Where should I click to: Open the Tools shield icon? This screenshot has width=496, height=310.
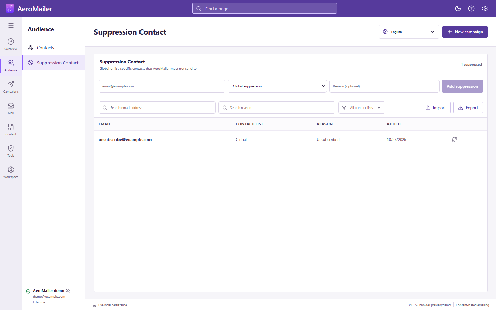[11, 151]
